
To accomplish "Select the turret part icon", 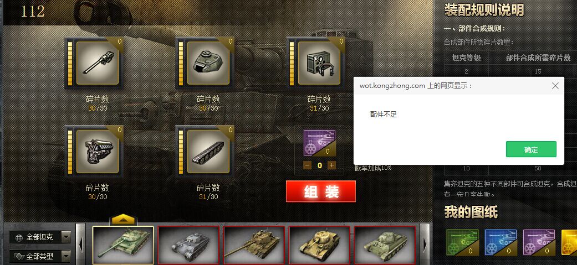I will pos(208,63).
